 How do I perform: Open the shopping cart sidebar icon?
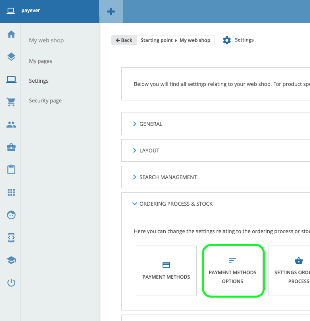[x=11, y=102]
